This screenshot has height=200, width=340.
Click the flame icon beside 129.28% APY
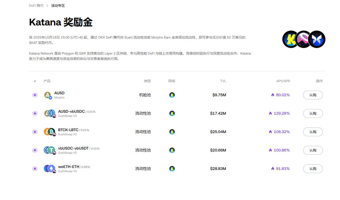point(270,113)
